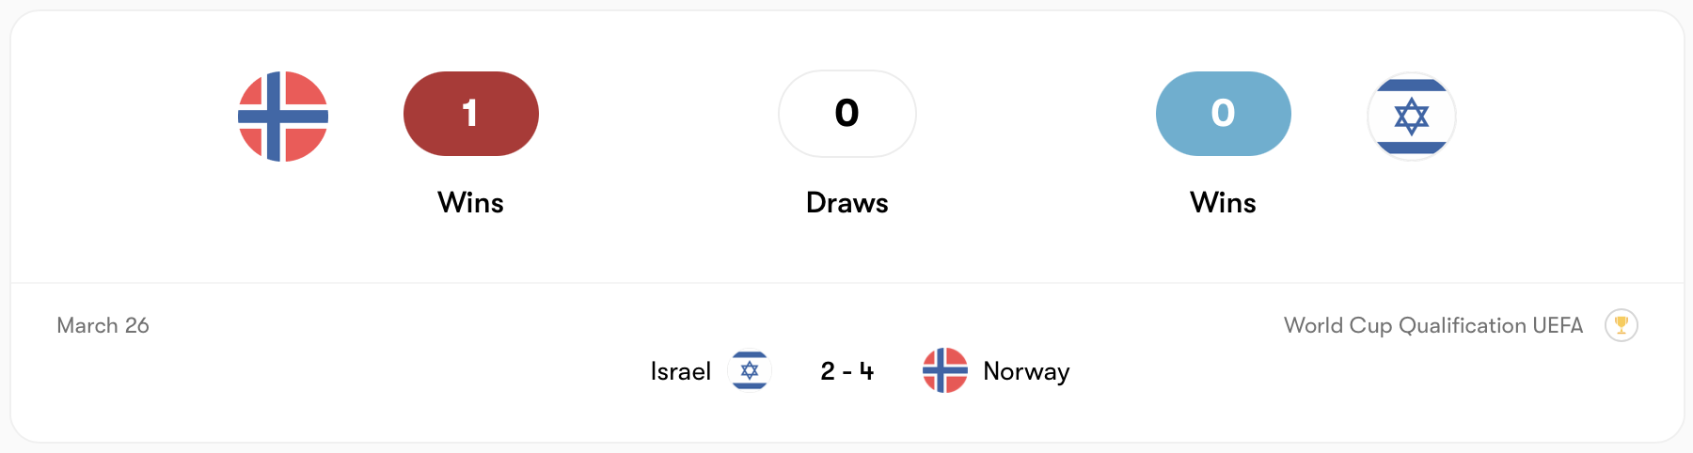This screenshot has height=453, width=1693.
Task: Click the word Qualification in the competition name
Action: [1462, 325]
